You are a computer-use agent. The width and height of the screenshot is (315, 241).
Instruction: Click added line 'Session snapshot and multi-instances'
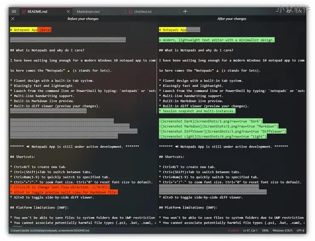click(197, 111)
